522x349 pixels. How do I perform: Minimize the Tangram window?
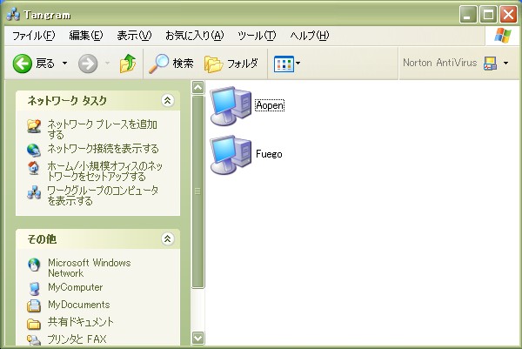(468, 14)
